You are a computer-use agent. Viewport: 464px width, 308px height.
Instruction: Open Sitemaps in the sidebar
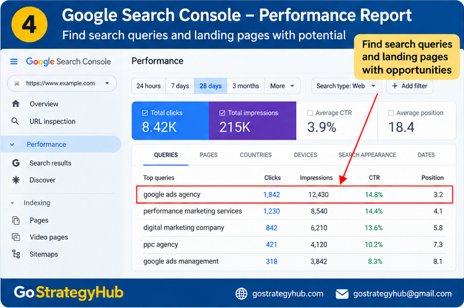(44, 254)
